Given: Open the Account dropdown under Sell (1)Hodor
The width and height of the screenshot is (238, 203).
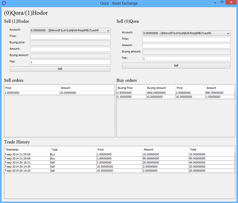Looking at the screenshot, I should [70, 30].
